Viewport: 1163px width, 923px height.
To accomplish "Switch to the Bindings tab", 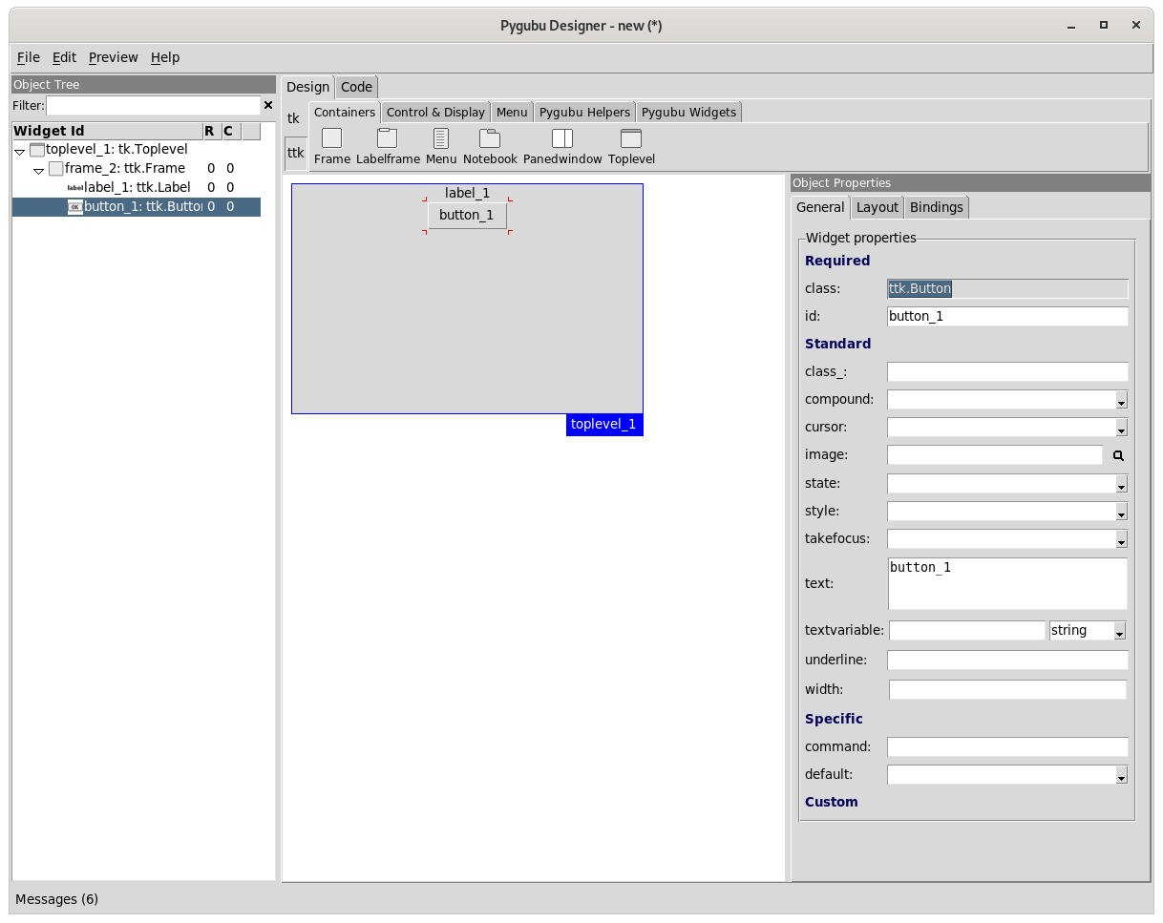I will 936,206.
